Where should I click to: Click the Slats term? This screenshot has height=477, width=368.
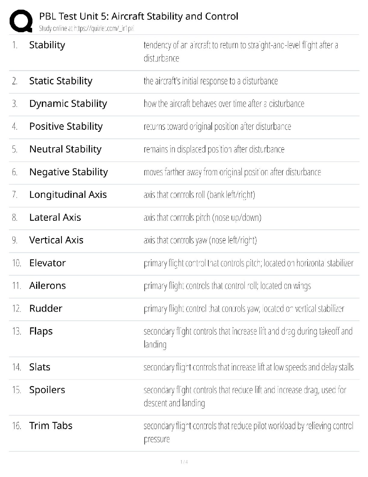[40, 367]
